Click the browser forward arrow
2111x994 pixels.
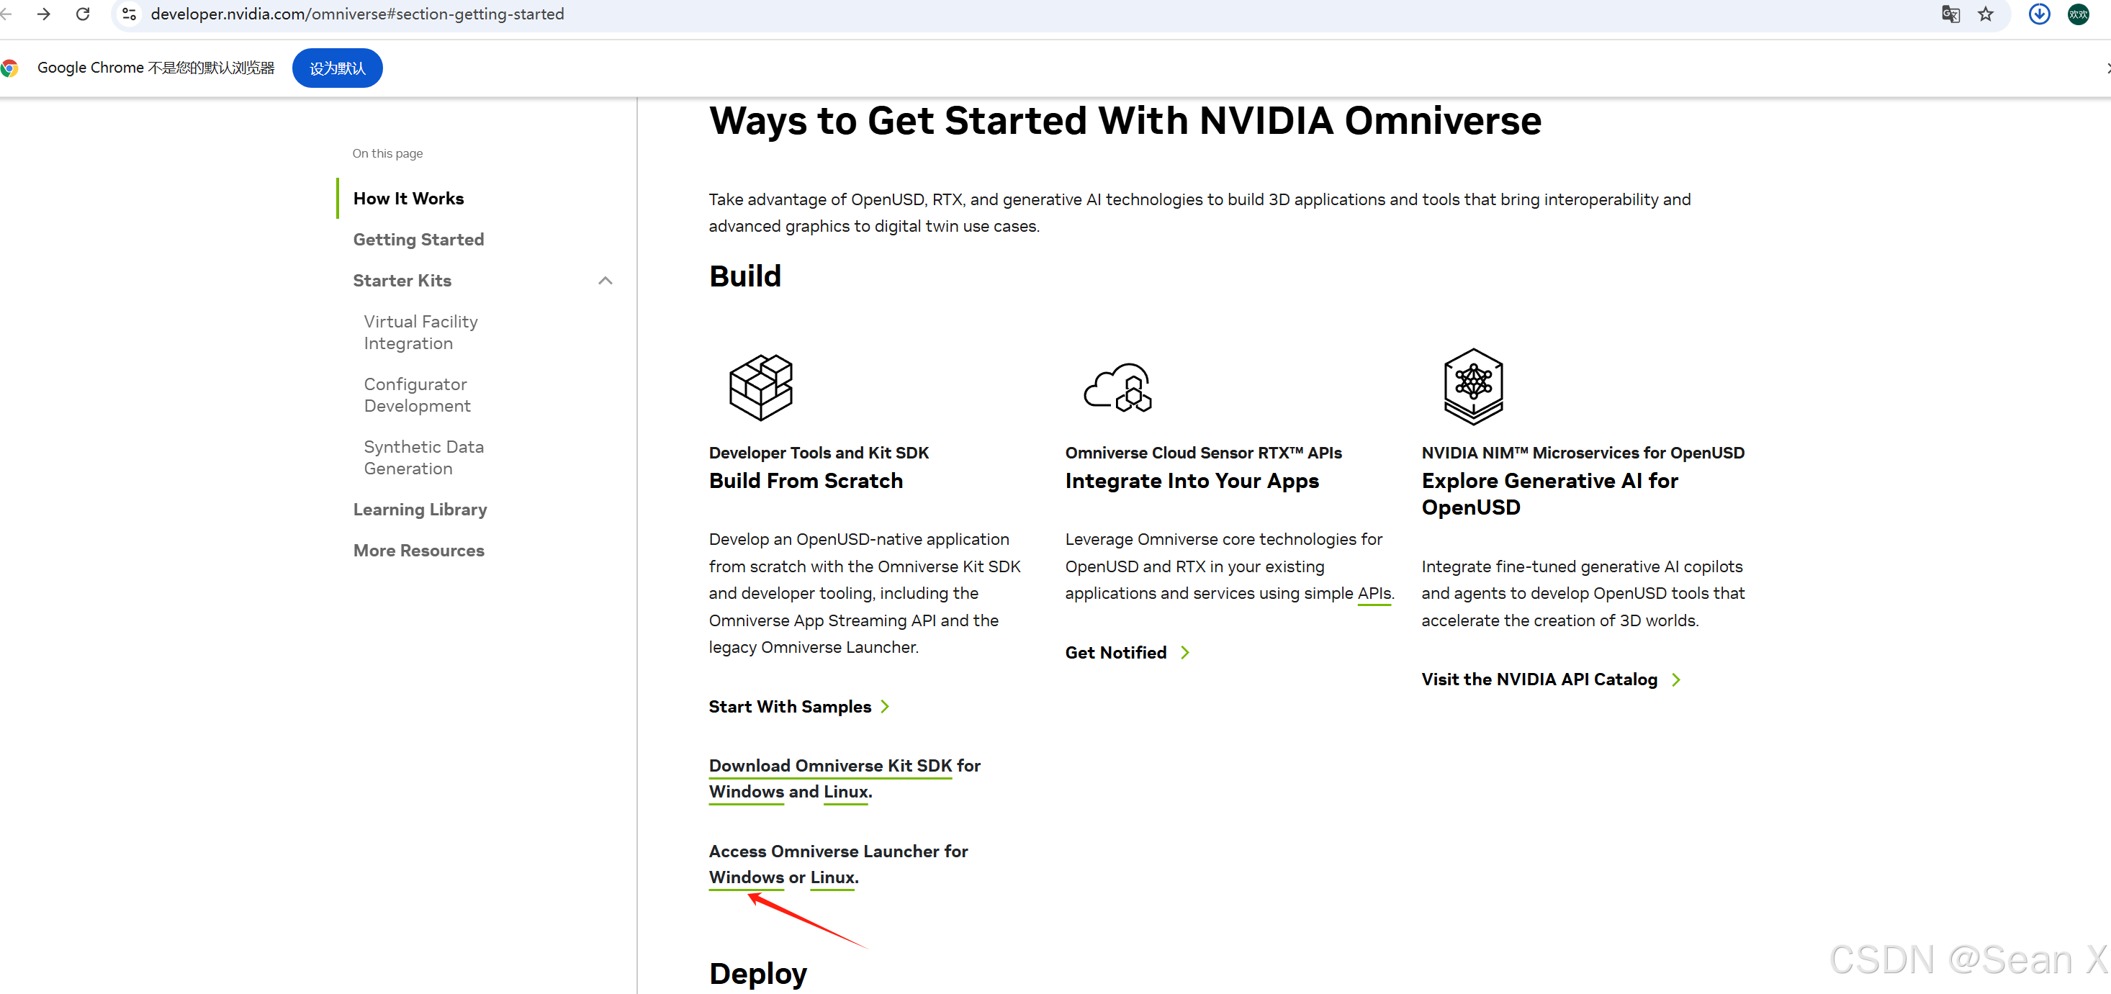pos(43,14)
